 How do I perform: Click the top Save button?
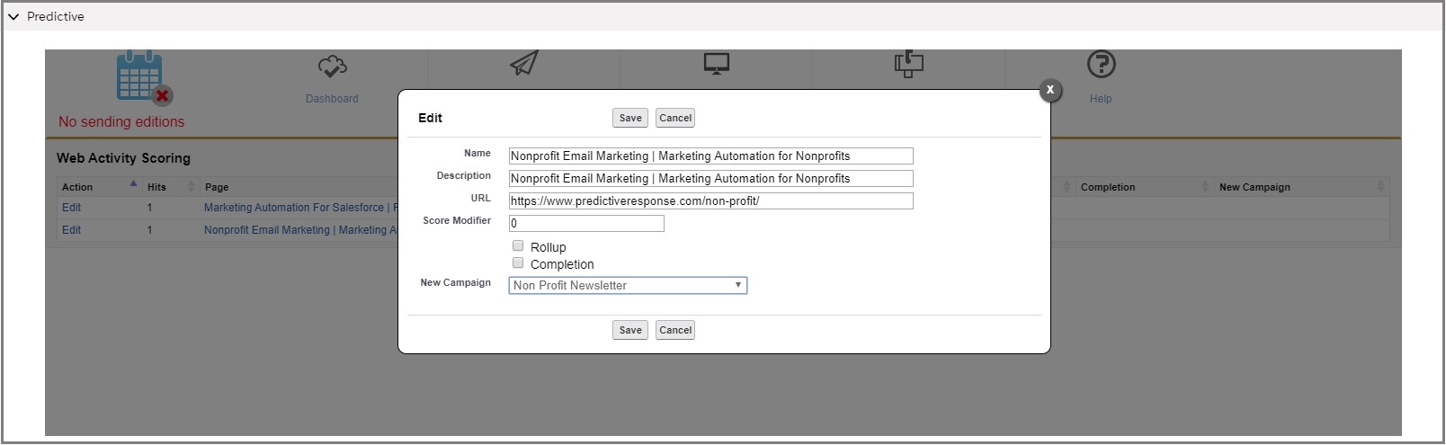click(x=630, y=118)
